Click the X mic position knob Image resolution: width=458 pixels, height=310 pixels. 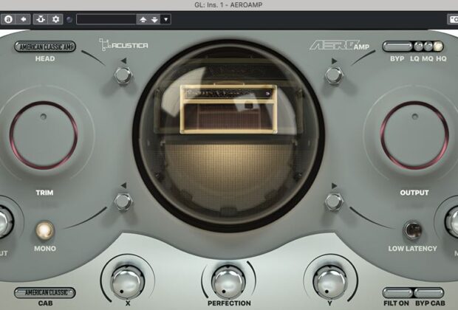(127, 282)
